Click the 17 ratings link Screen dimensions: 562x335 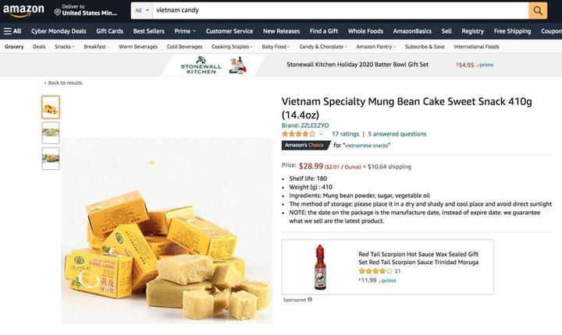tap(345, 134)
